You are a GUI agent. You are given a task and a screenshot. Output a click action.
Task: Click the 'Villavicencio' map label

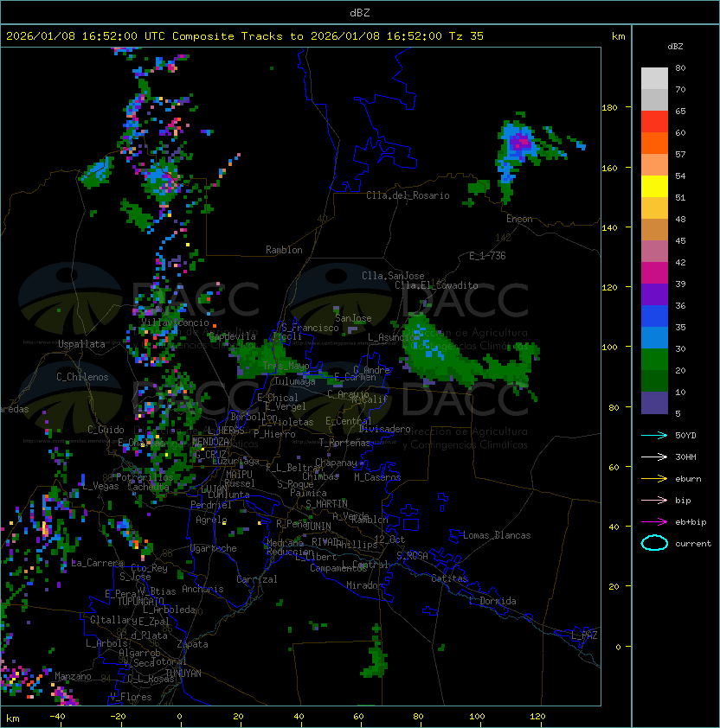[x=175, y=322]
